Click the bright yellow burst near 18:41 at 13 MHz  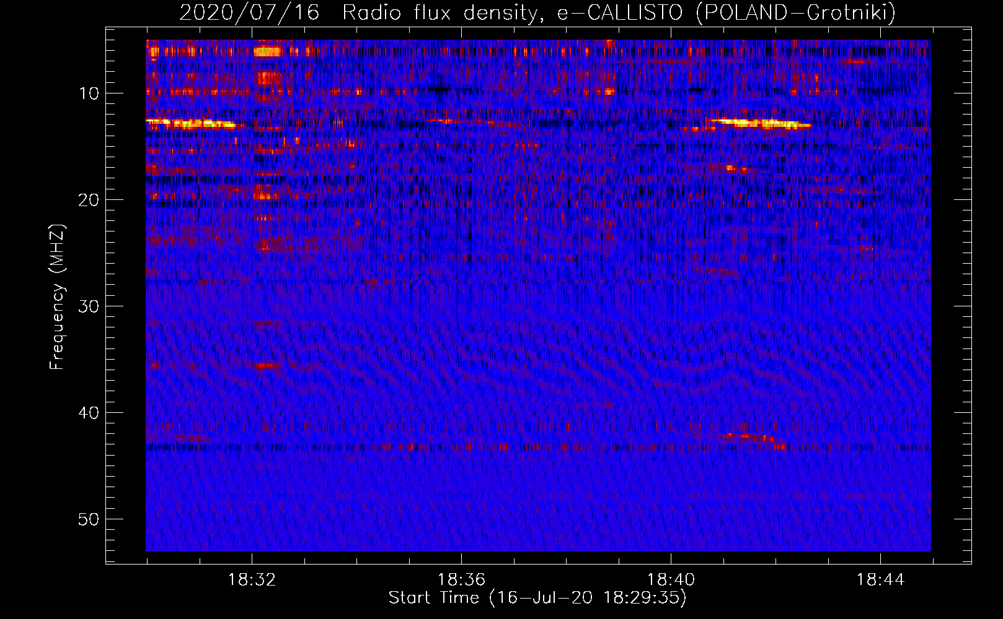point(761,123)
